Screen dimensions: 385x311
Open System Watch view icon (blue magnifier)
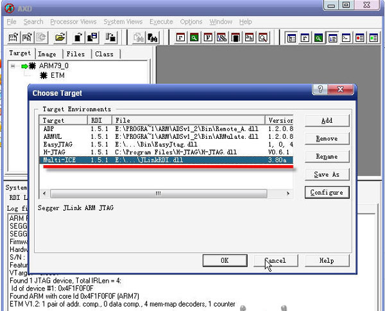click(x=319, y=38)
